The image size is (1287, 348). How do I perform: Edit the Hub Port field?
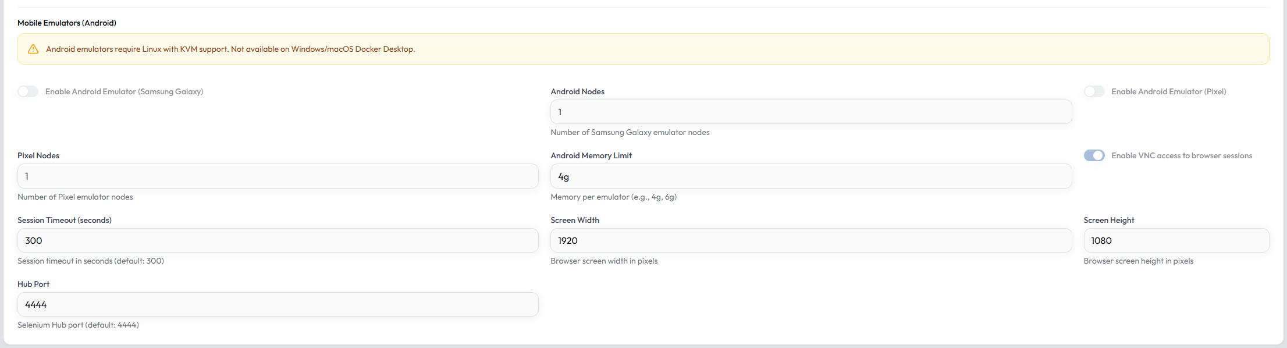point(278,304)
